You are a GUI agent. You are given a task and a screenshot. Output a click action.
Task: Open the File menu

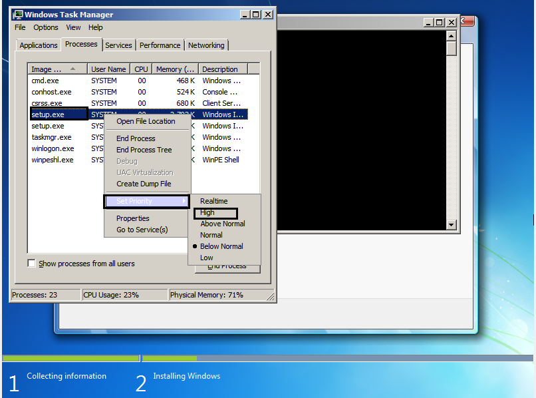point(20,27)
